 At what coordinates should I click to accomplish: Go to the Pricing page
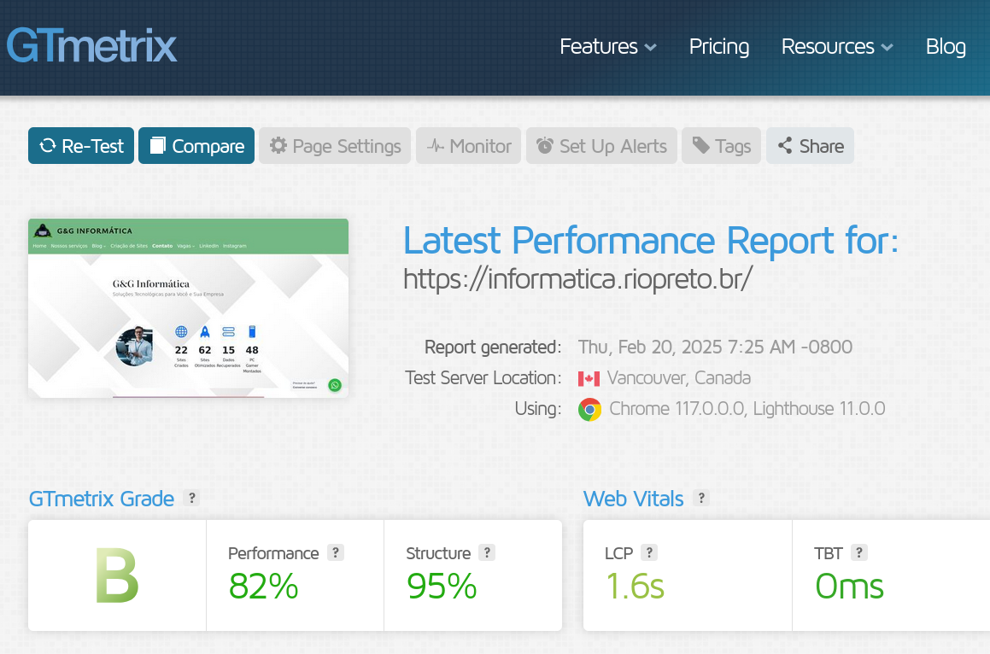tap(719, 47)
